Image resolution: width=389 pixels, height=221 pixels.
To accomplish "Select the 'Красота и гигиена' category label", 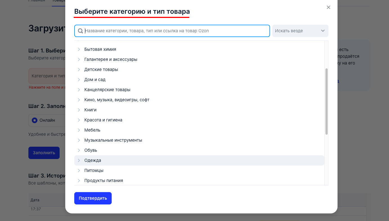I will coord(103,120).
